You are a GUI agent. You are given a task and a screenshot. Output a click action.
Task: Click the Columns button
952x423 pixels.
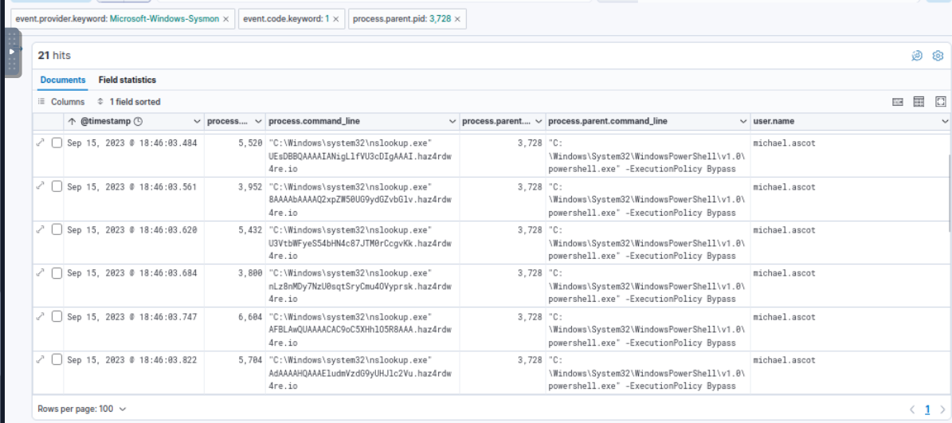[61, 102]
